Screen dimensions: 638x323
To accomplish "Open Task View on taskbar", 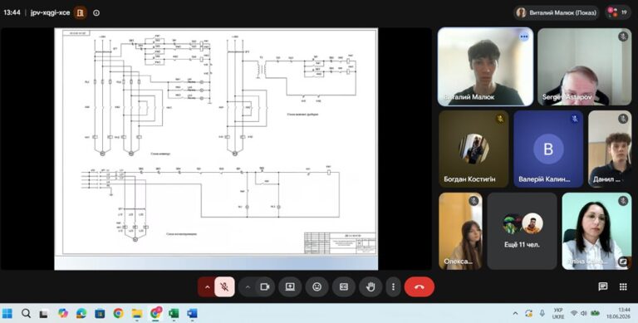I will [43, 313].
